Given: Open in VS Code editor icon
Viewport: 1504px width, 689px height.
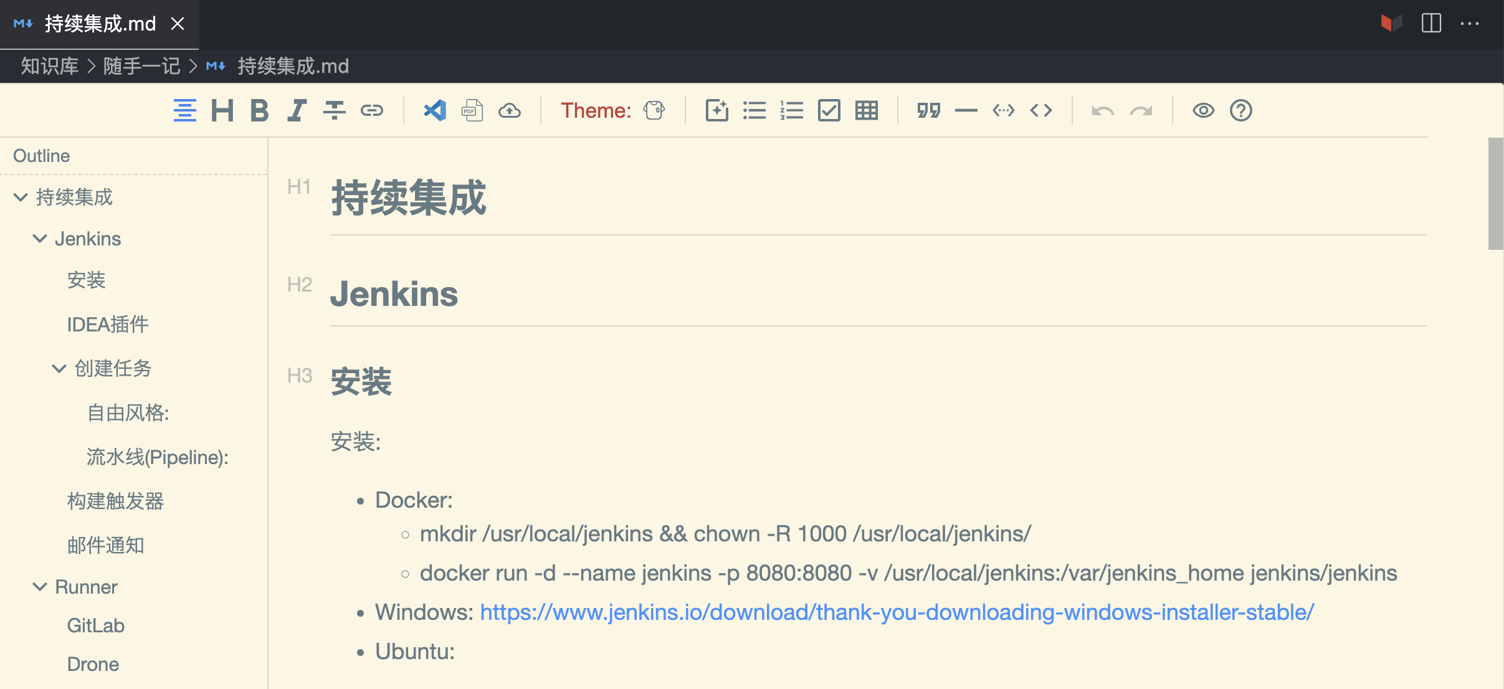Looking at the screenshot, I should (435, 111).
